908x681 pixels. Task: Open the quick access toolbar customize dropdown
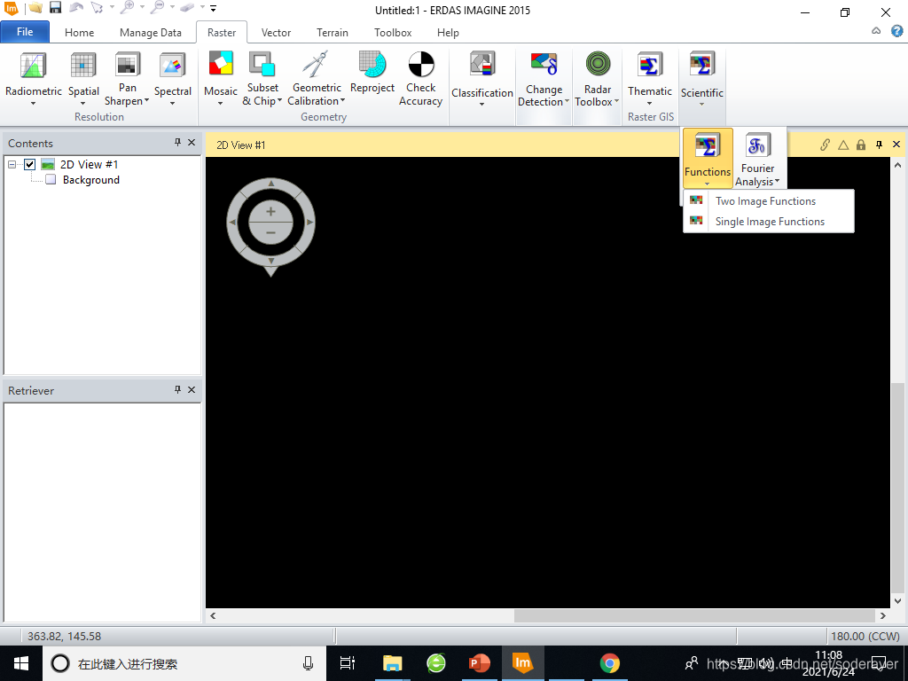click(213, 9)
